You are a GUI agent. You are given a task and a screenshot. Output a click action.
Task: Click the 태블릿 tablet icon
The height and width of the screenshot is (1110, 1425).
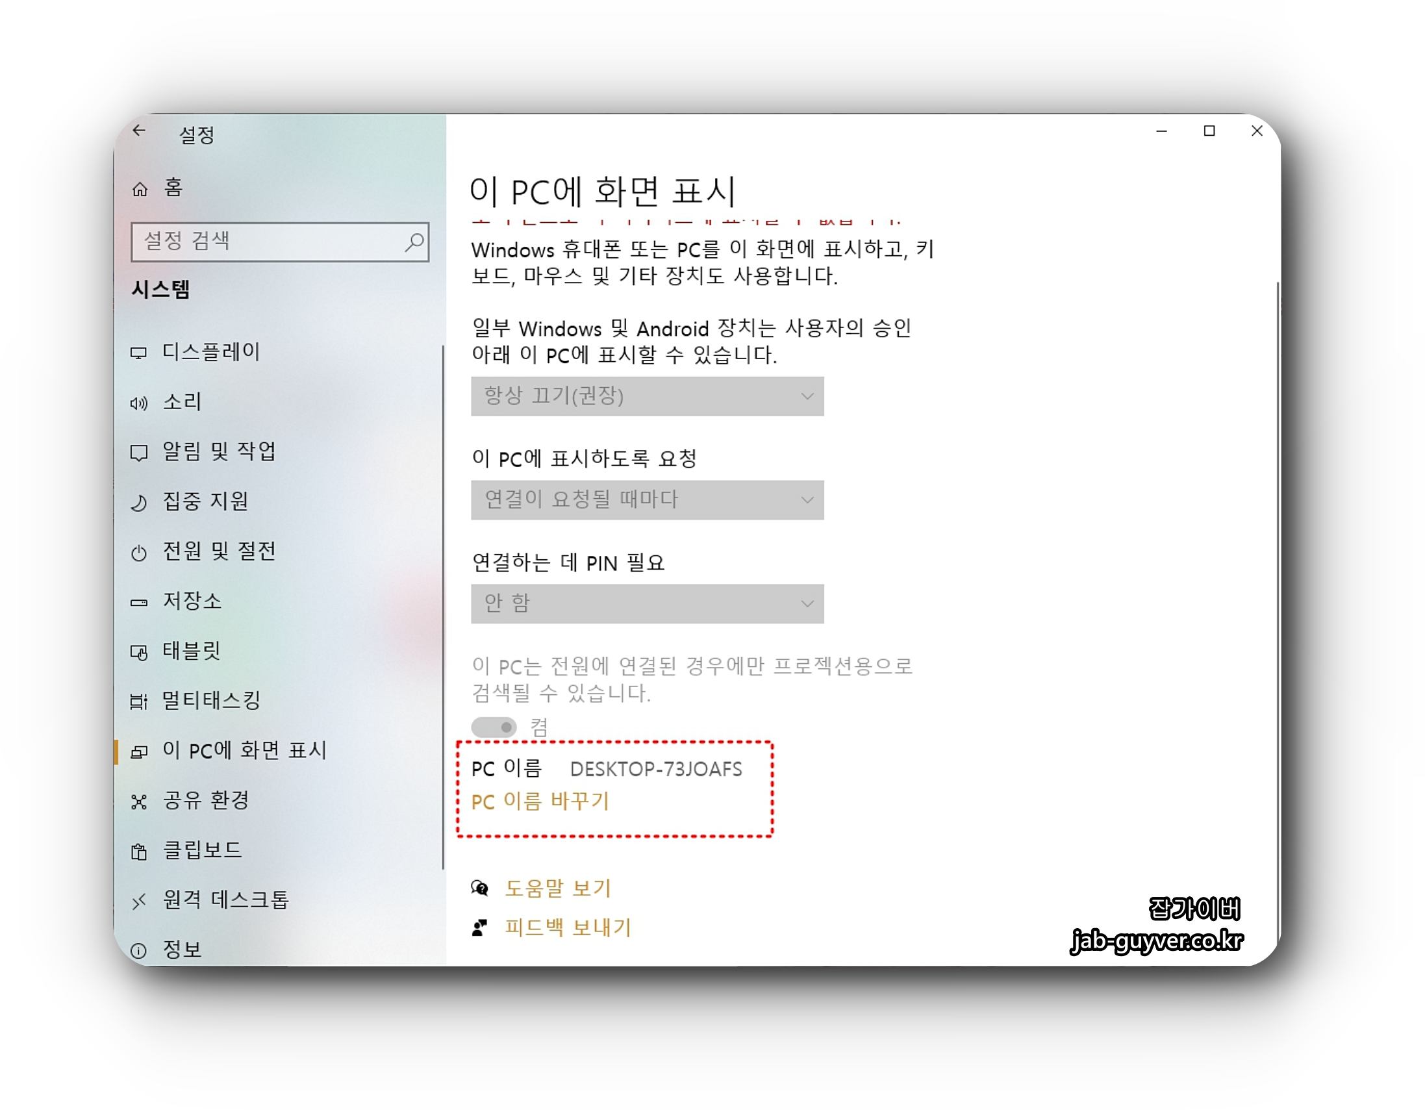140,651
